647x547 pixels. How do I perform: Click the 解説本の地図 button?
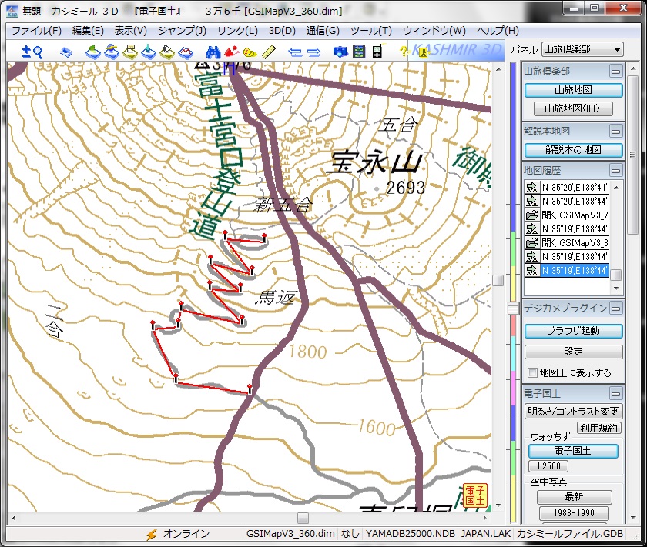[573, 150]
